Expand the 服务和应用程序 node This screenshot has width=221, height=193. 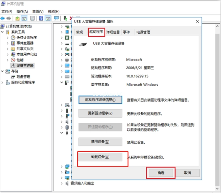click(2, 82)
